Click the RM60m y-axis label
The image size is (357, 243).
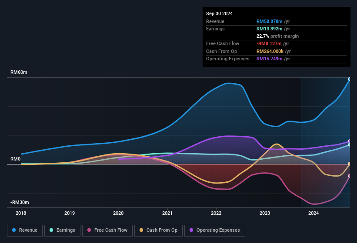(19, 72)
